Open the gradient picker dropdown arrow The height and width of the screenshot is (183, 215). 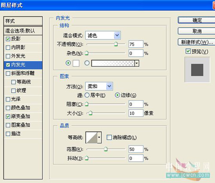click(137, 63)
